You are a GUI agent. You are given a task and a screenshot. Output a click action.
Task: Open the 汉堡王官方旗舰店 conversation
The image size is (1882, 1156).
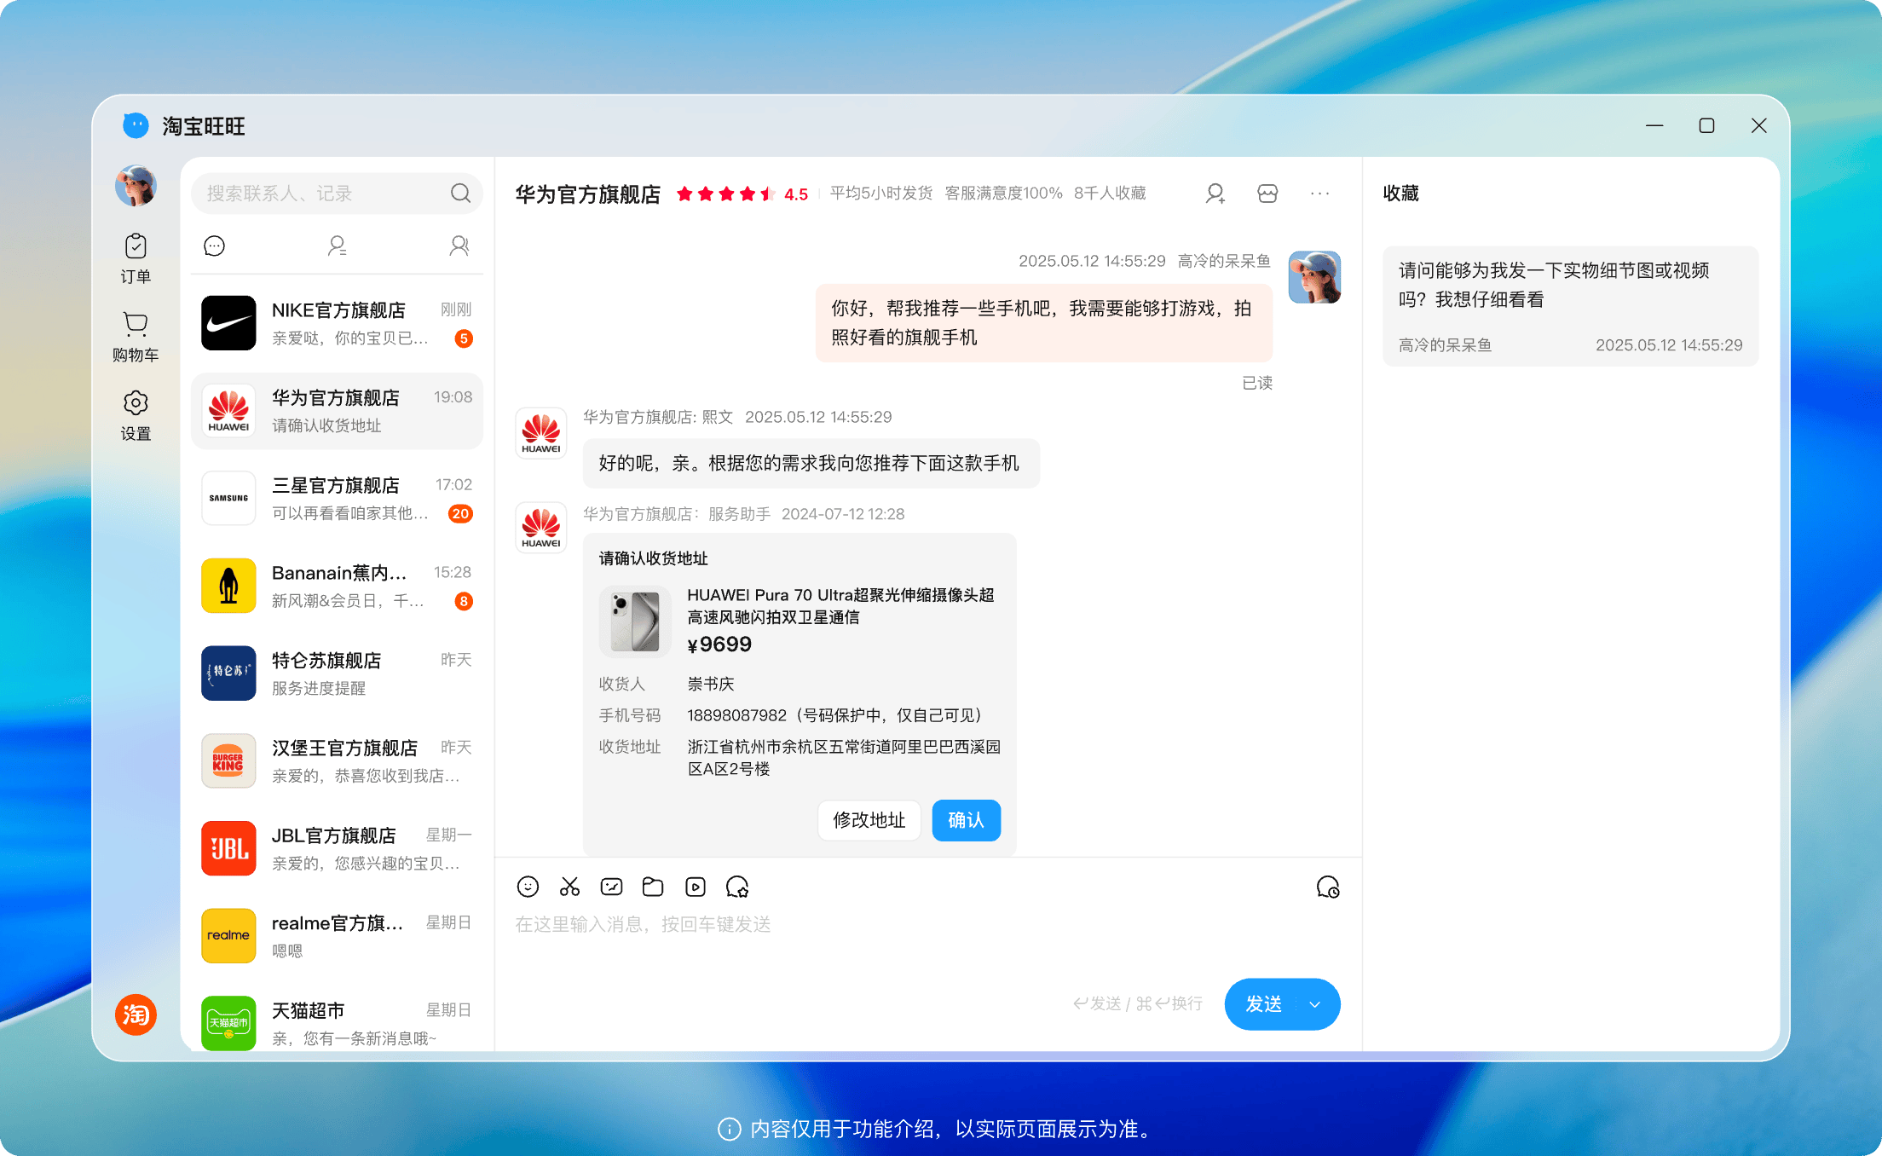[337, 760]
